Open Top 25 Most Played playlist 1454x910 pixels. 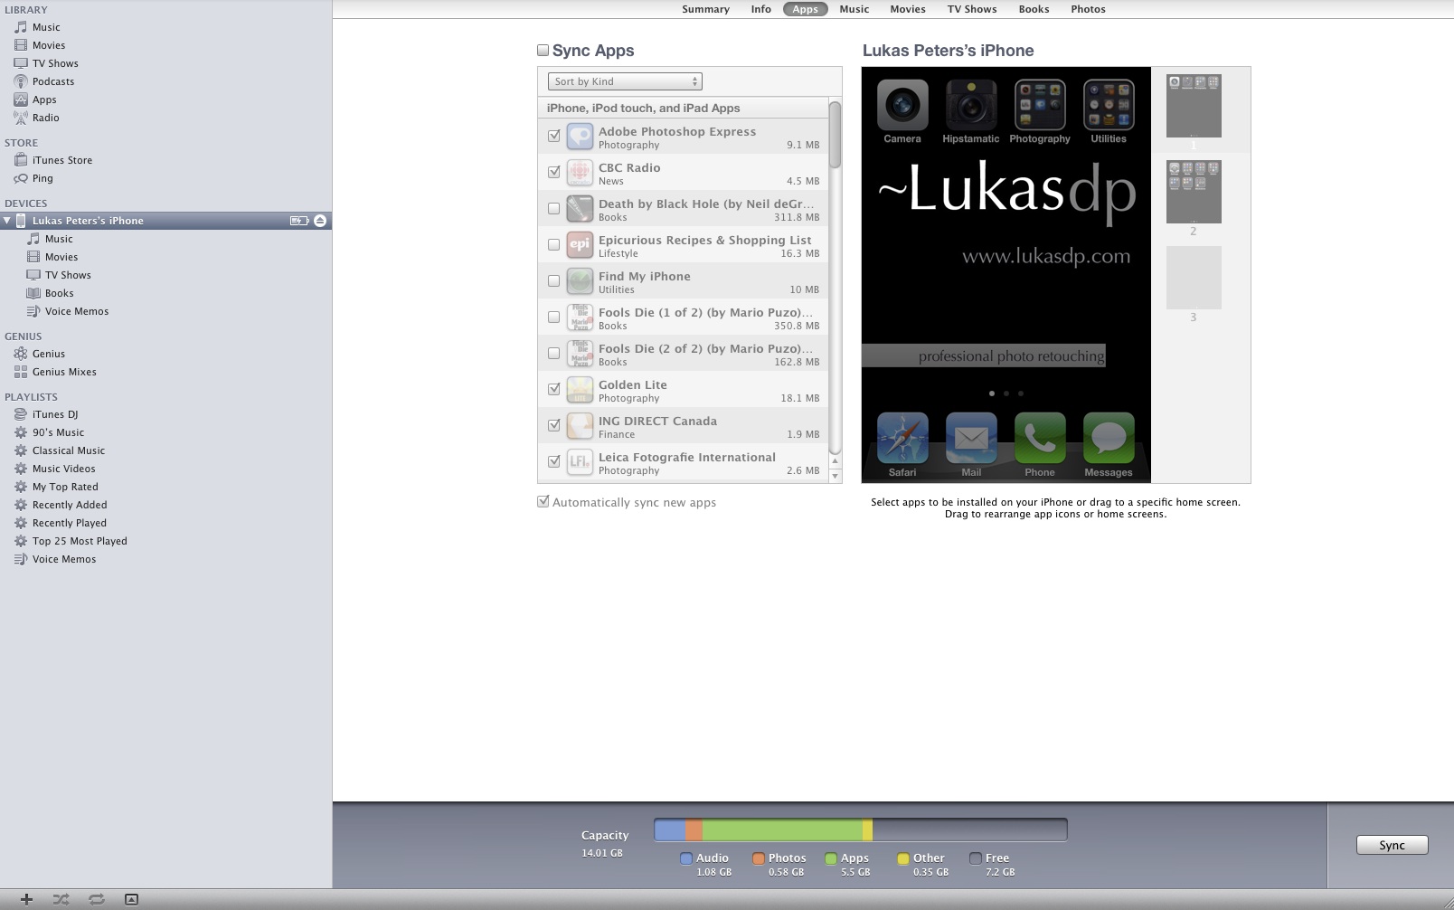click(x=80, y=541)
